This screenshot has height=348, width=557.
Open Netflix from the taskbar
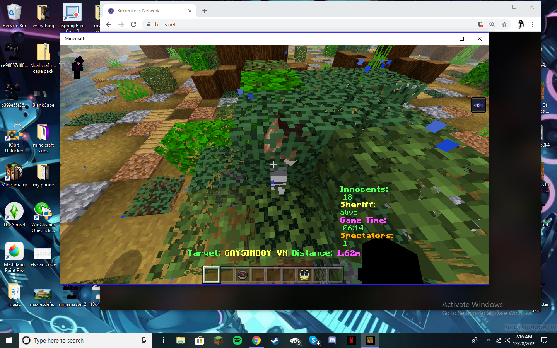pyautogui.click(x=351, y=340)
